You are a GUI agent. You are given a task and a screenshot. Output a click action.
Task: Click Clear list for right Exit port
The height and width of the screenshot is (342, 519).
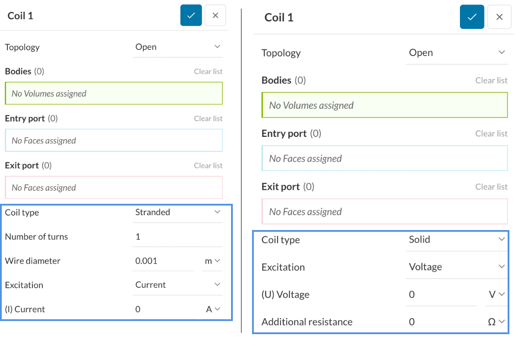(491, 187)
